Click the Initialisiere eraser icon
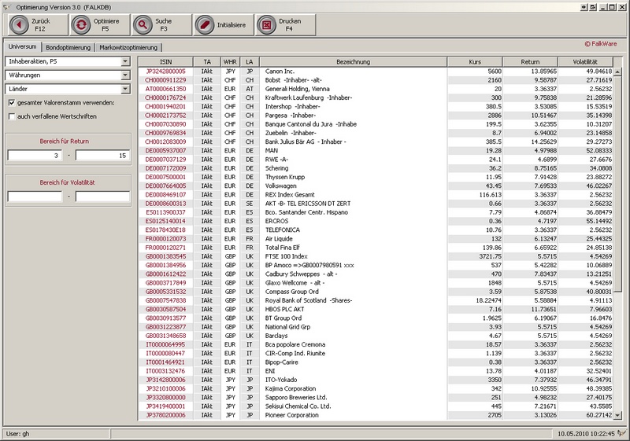This screenshot has height=441, width=630. [205, 25]
